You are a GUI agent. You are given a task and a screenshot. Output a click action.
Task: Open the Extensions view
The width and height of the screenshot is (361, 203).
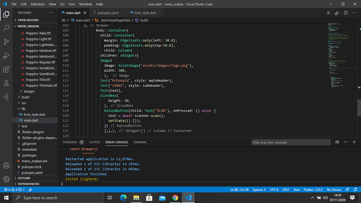click(x=6, y=69)
